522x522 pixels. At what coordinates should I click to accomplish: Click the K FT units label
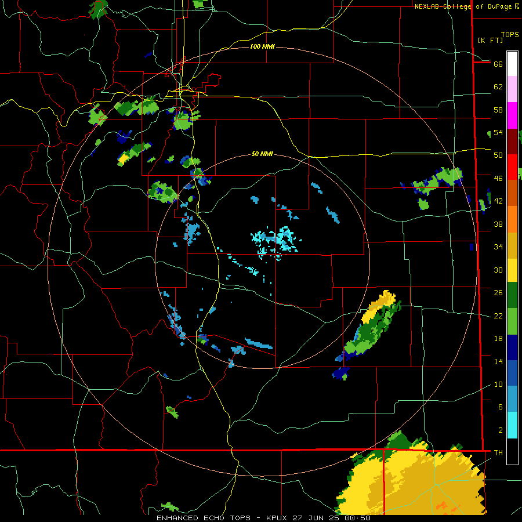[x=491, y=40]
